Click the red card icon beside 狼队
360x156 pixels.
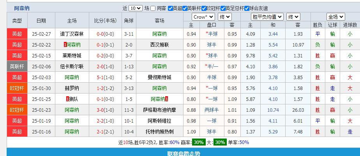point(67,99)
